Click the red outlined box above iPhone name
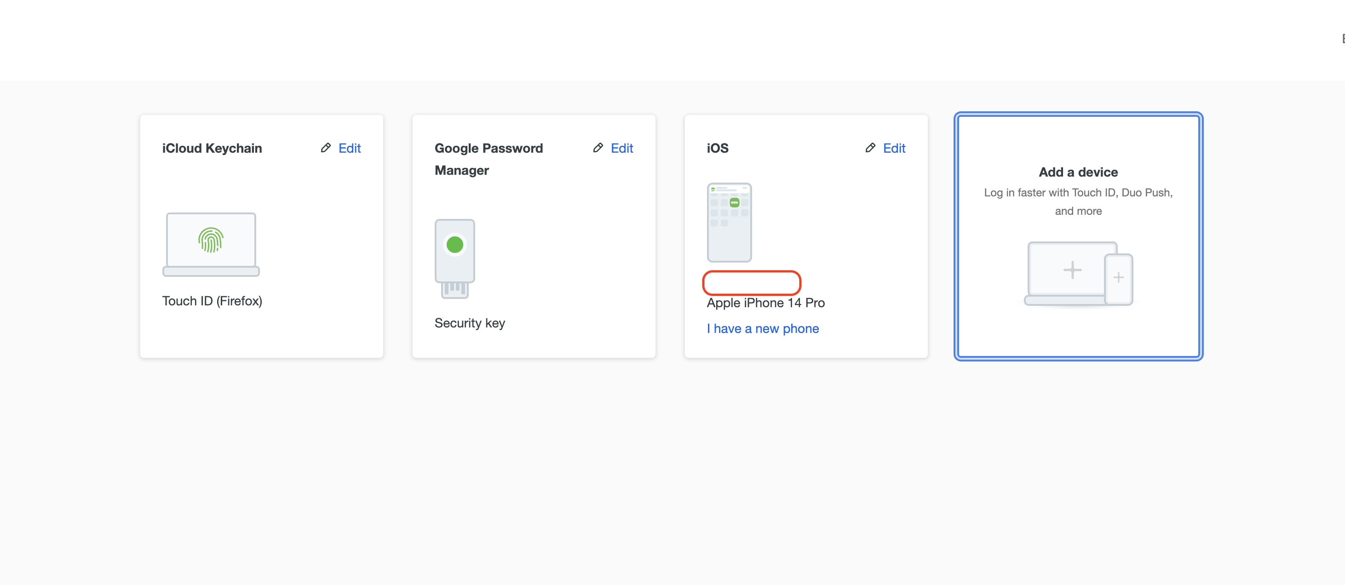 (751, 282)
